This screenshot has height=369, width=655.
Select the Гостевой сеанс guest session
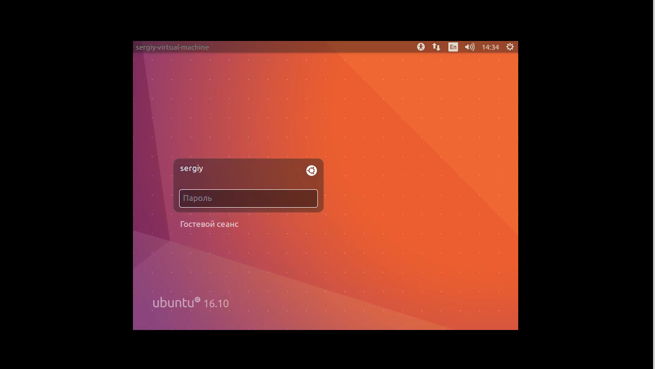pos(209,224)
